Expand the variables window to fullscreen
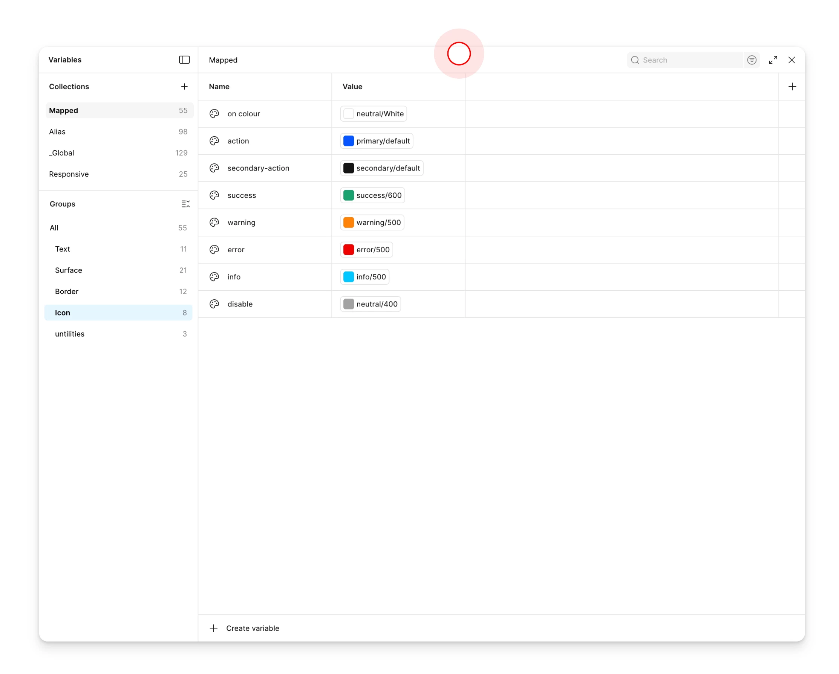The width and height of the screenshot is (839, 674). 773,60
